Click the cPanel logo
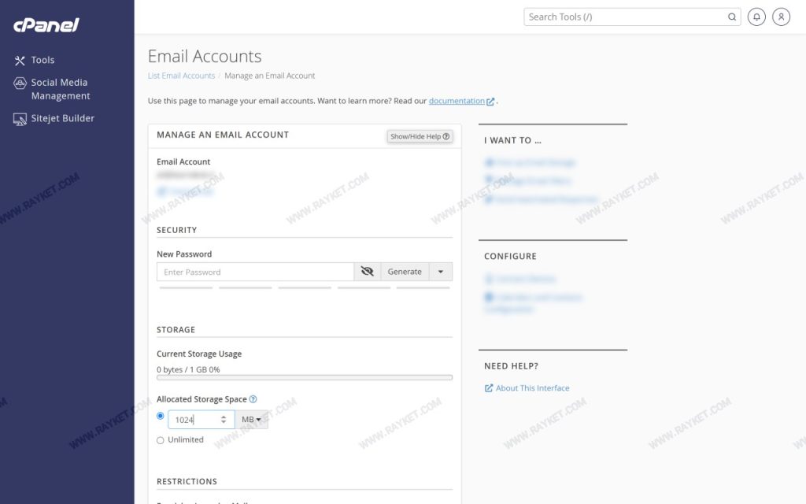The height and width of the screenshot is (504, 806). point(46,24)
